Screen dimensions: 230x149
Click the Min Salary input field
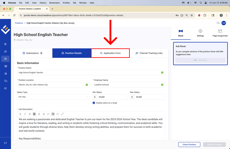coord(112,97)
